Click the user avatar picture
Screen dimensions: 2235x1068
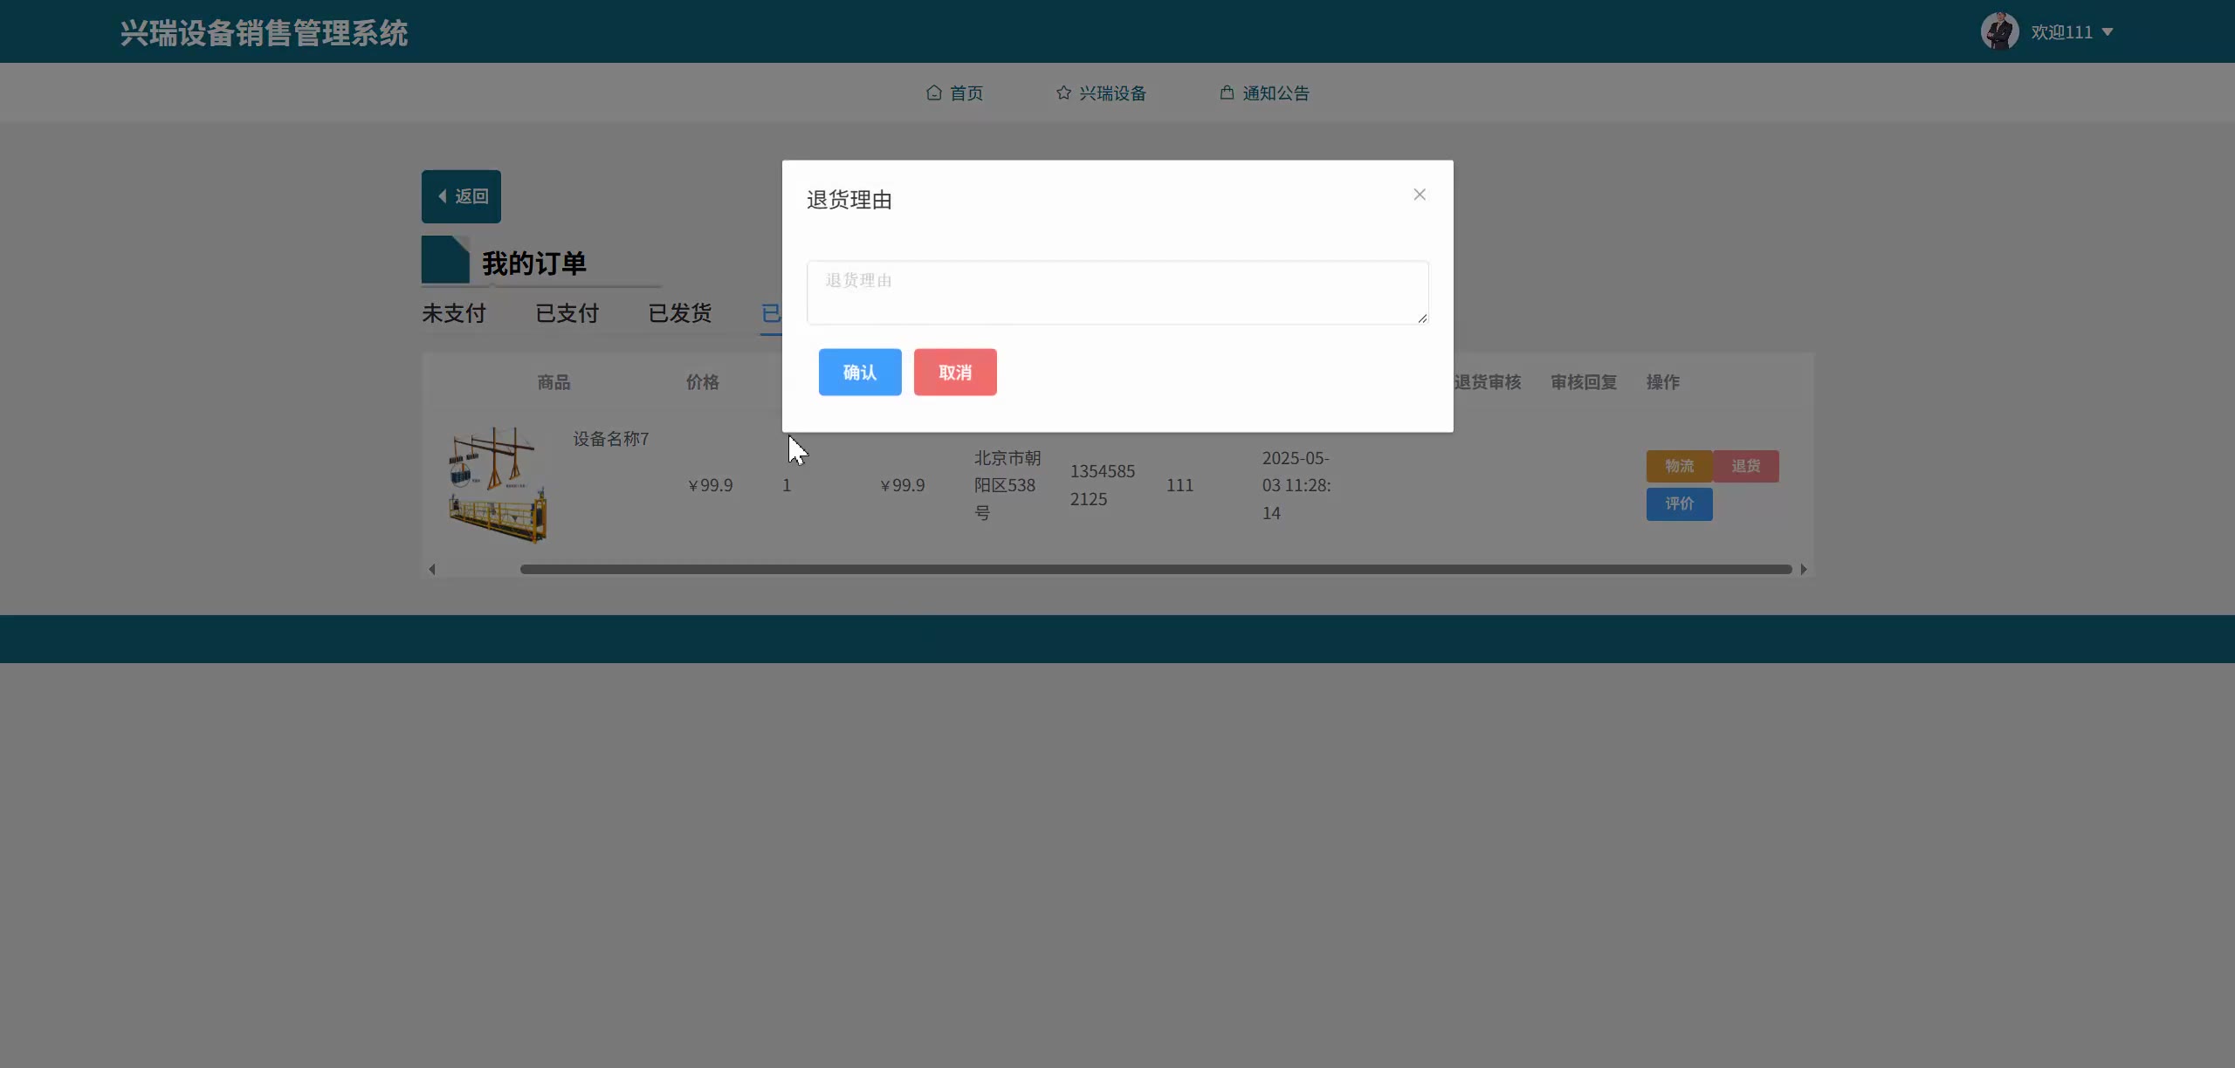click(x=1998, y=31)
